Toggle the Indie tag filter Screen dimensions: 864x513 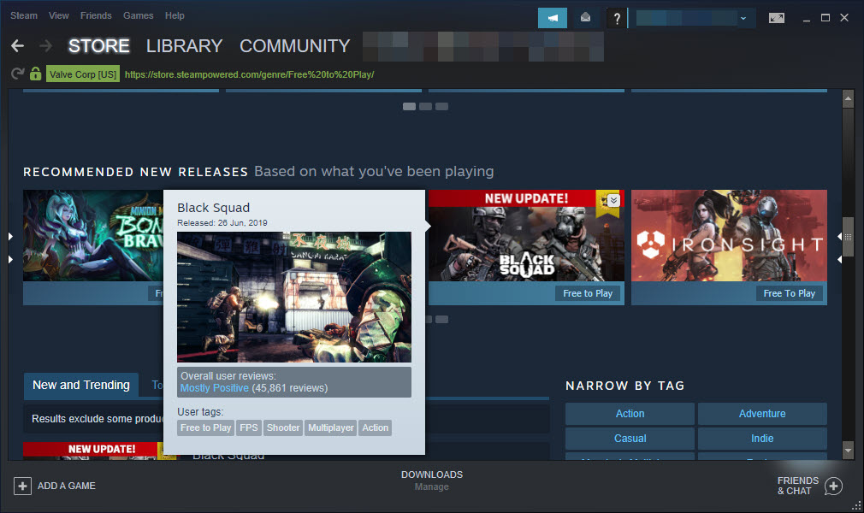[x=761, y=438]
